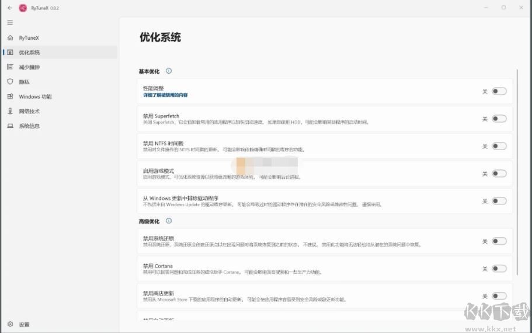Click the 网络技术 icon
Image resolution: width=532 pixels, height=333 pixels.
click(10, 111)
